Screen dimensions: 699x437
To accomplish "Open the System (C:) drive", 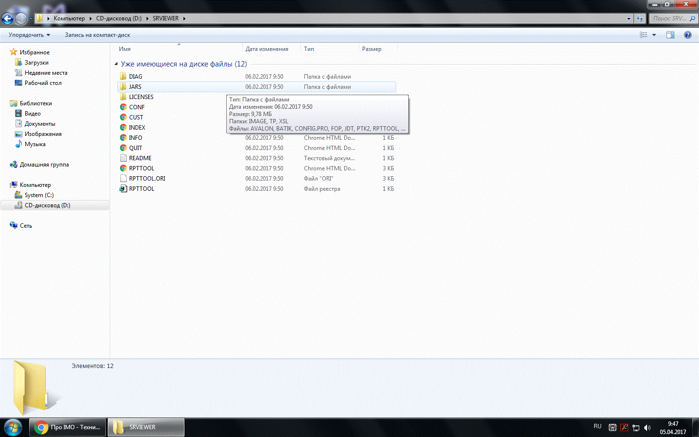I will click(39, 195).
